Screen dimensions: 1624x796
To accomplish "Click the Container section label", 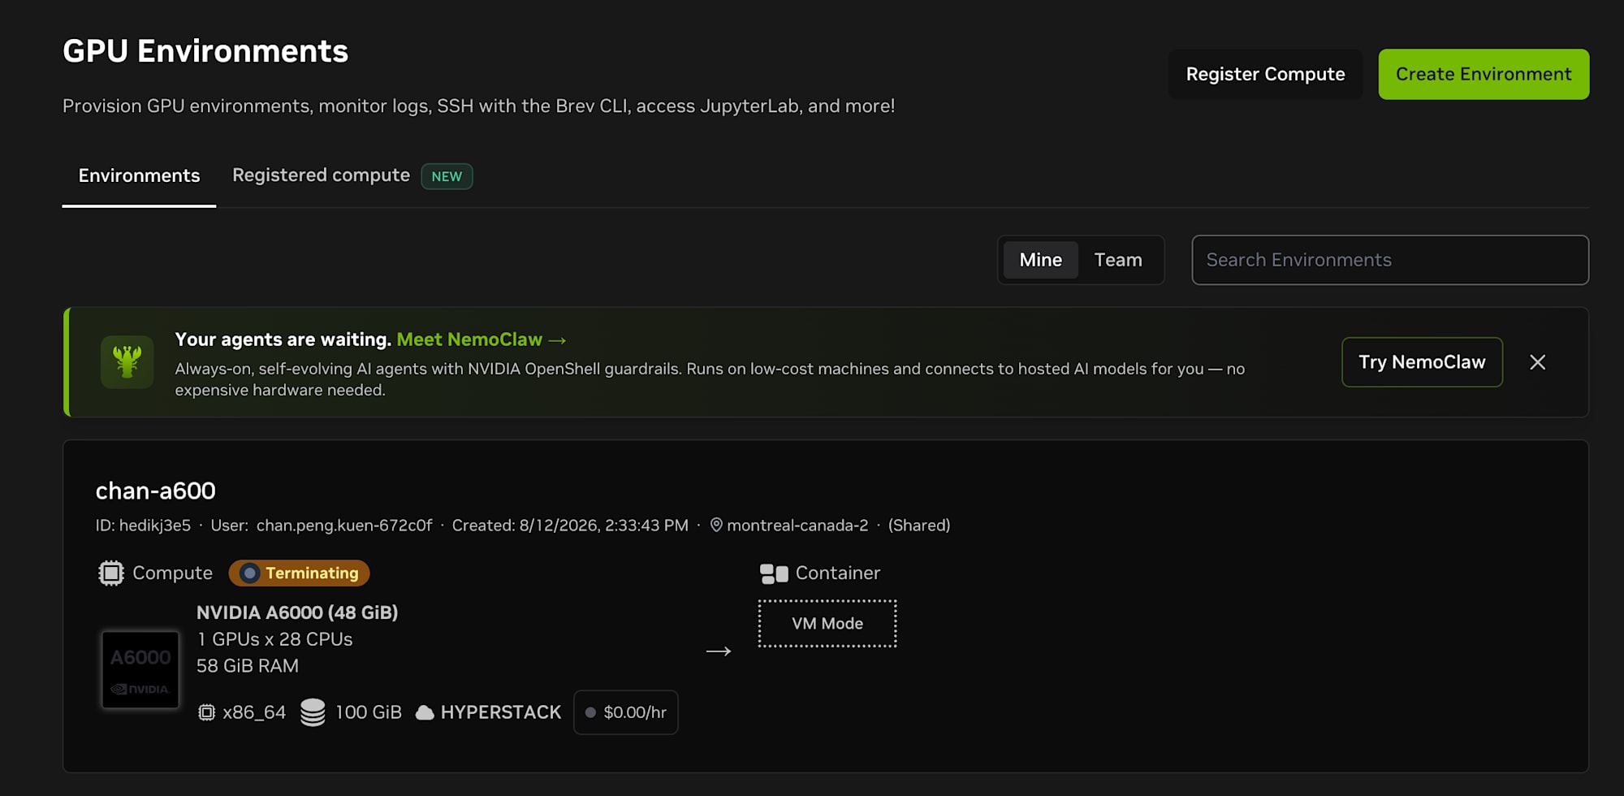I will 838,573.
